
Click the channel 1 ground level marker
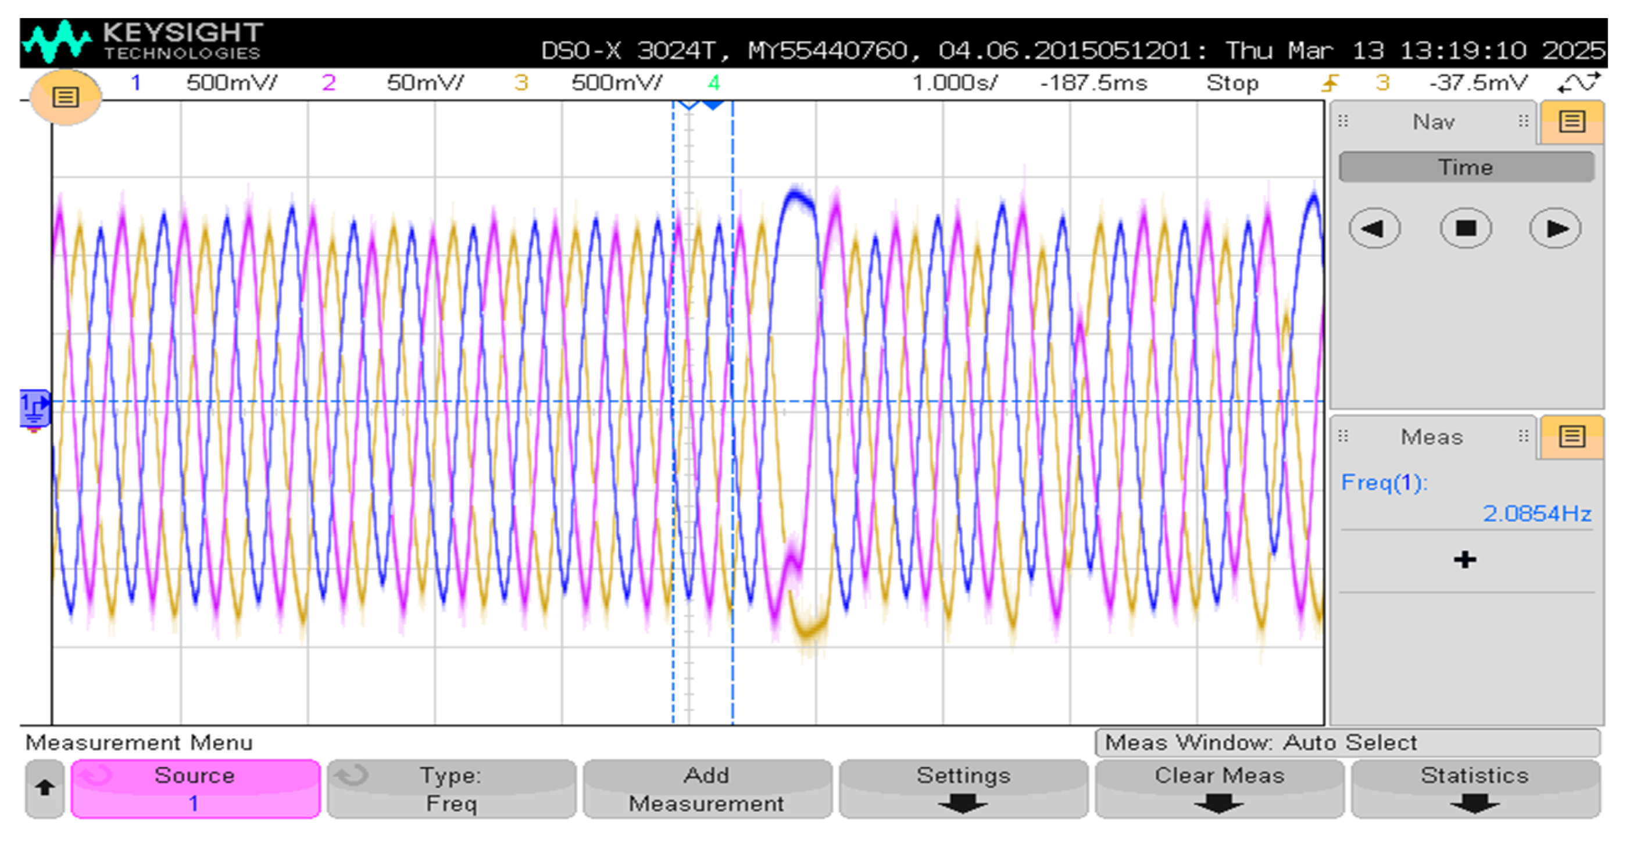coord(34,407)
